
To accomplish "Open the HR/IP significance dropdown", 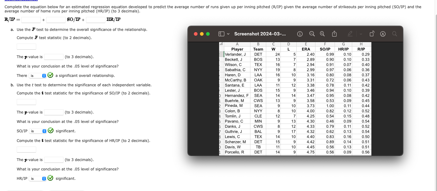I will click(38, 178).
